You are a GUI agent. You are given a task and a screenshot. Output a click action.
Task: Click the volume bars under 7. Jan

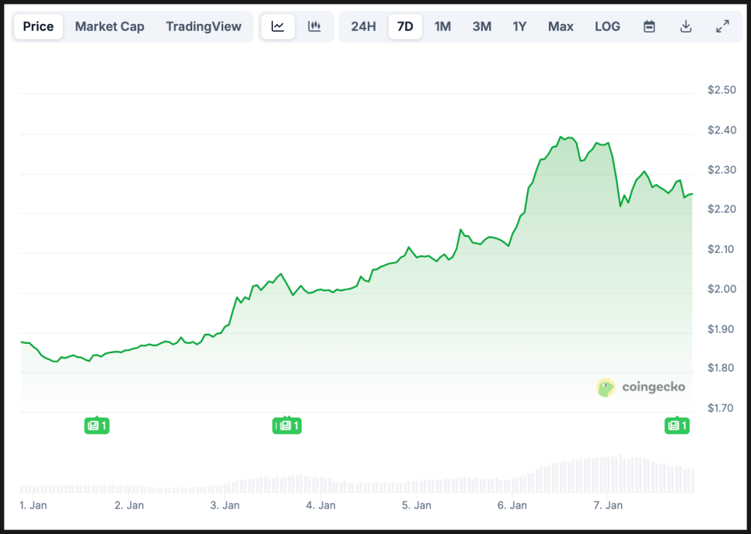tap(608, 474)
